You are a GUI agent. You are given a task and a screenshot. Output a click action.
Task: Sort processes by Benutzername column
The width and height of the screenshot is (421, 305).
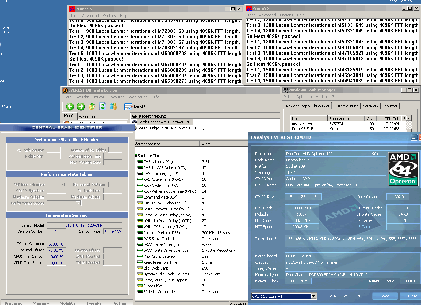coord(346,119)
